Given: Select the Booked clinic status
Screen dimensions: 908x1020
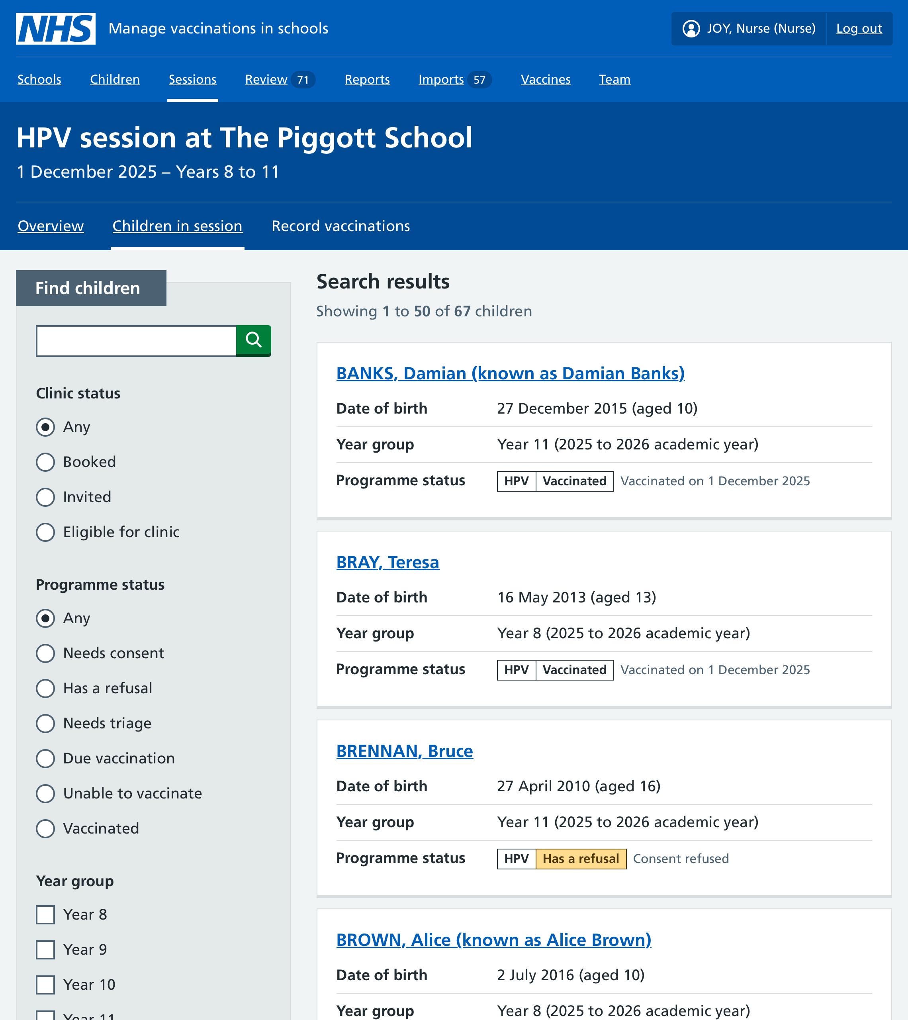Looking at the screenshot, I should pos(45,462).
